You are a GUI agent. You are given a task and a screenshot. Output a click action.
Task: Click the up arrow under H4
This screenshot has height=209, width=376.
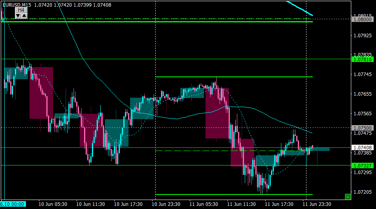point(24,16)
